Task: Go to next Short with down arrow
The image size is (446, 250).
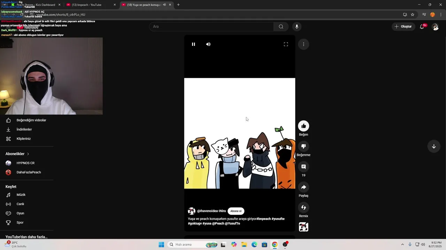Action: pyautogui.click(x=434, y=146)
